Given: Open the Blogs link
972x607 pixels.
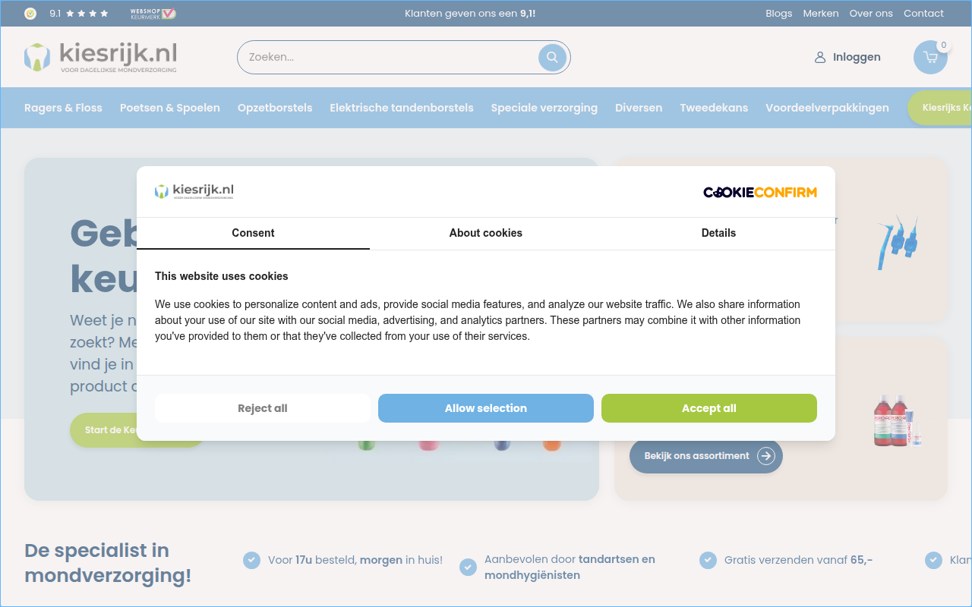Looking at the screenshot, I should pyautogui.click(x=779, y=14).
